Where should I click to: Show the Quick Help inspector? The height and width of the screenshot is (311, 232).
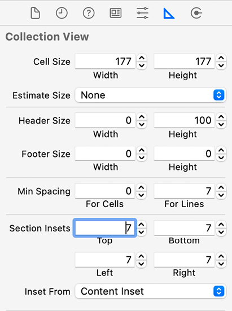tap(89, 13)
